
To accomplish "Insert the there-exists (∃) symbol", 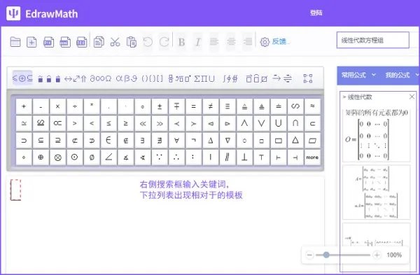I will point(143,141).
